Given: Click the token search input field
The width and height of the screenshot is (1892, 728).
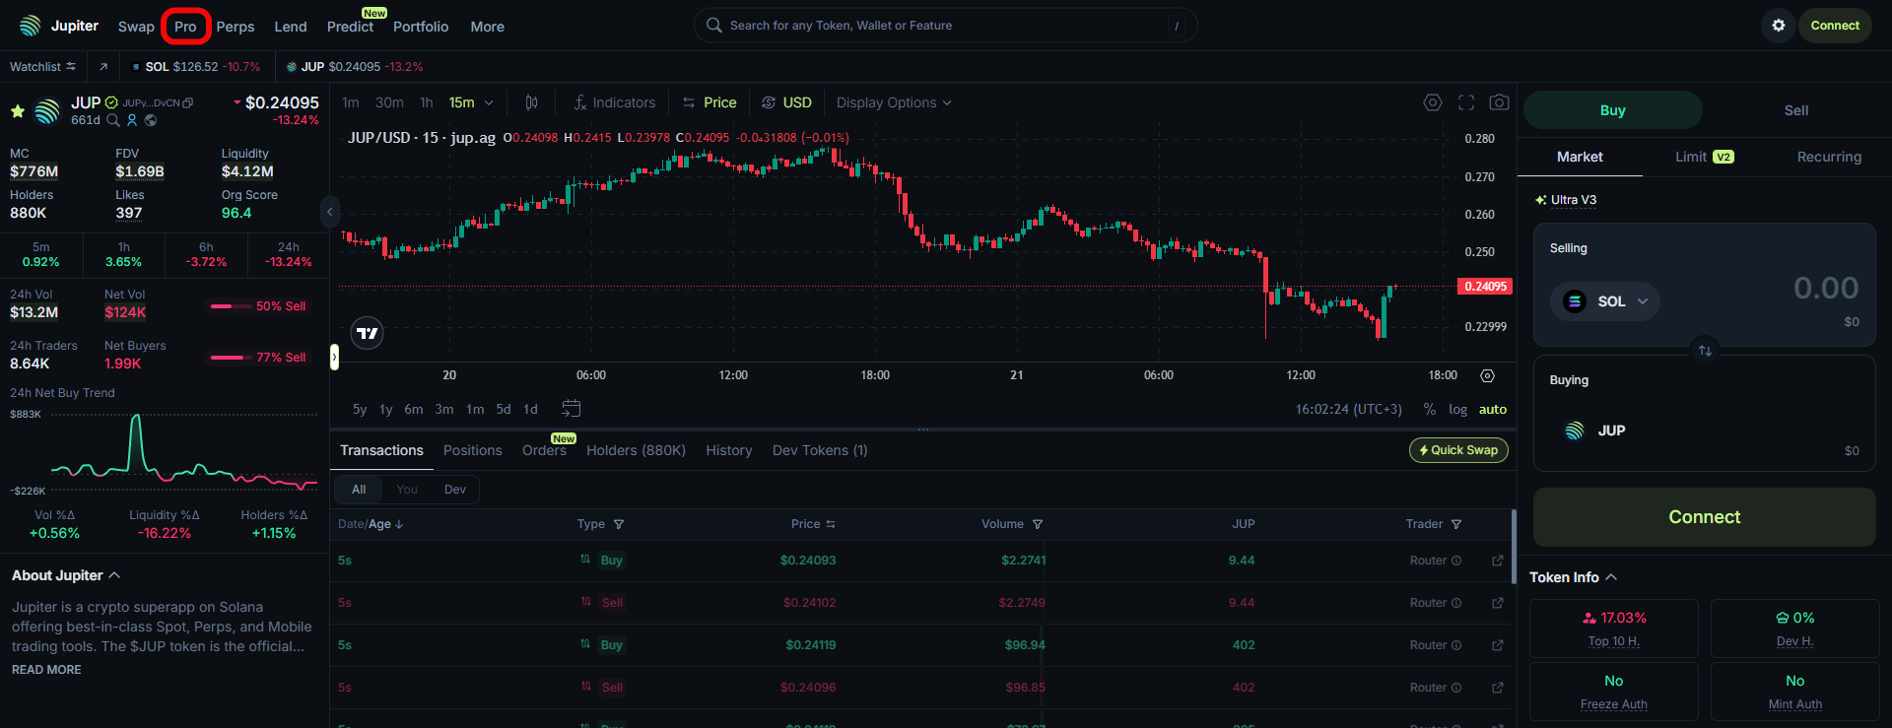Looking at the screenshot, I should tap(944, 26).
